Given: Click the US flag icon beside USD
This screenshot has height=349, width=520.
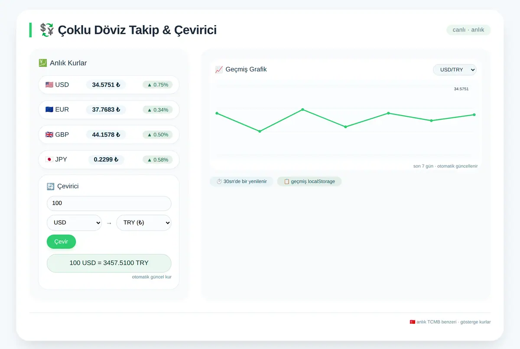Looking at the screenshot, I should (x=49, y=85).
